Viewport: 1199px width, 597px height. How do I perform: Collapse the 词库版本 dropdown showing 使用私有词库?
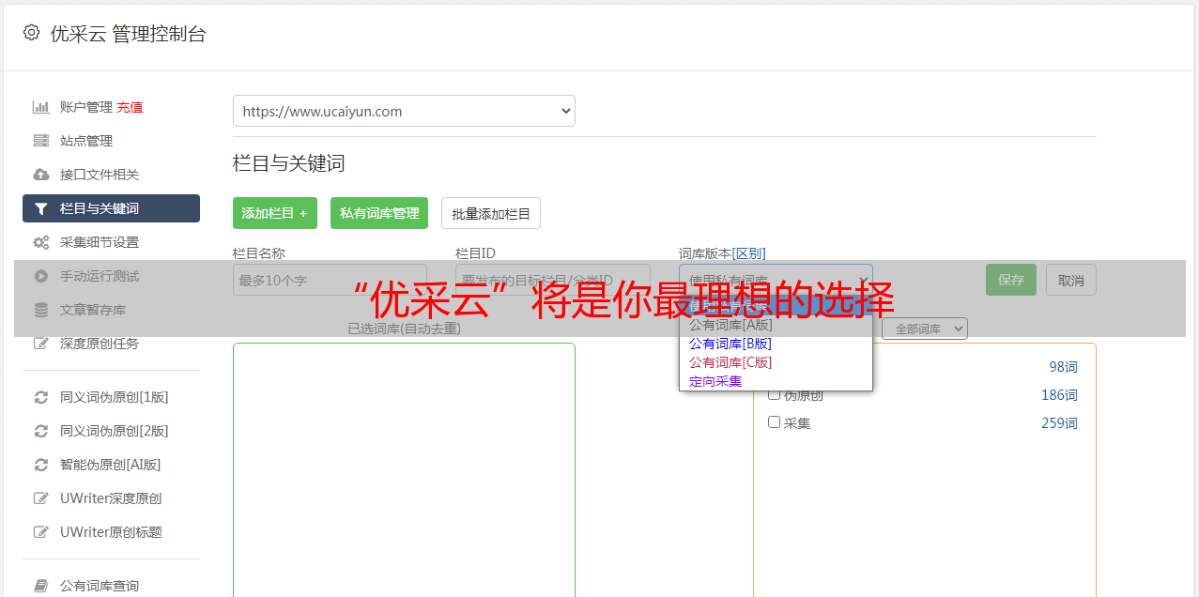(776, 280)
